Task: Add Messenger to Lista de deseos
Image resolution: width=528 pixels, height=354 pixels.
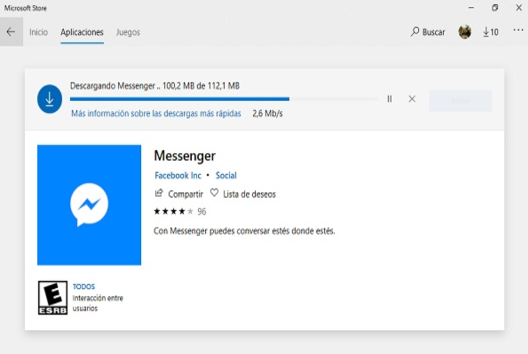Action: (243, 194)
